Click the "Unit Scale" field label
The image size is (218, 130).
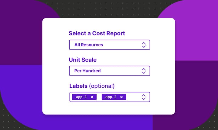point(83,60)
